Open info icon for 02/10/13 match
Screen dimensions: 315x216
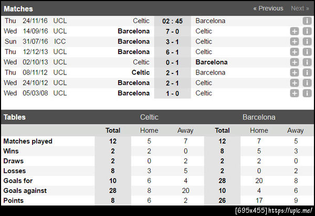click(307, 62)
